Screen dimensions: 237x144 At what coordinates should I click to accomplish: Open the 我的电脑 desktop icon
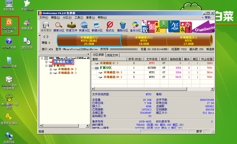coord(9,6)
